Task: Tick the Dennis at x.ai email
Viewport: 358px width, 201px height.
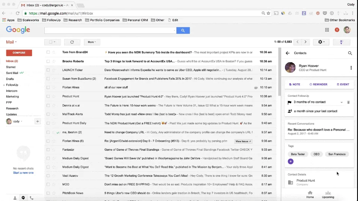Action: click(48, 105)
